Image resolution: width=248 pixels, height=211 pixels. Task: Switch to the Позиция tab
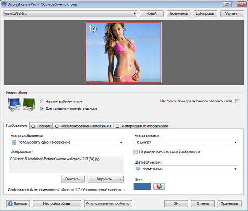point(41,126)
